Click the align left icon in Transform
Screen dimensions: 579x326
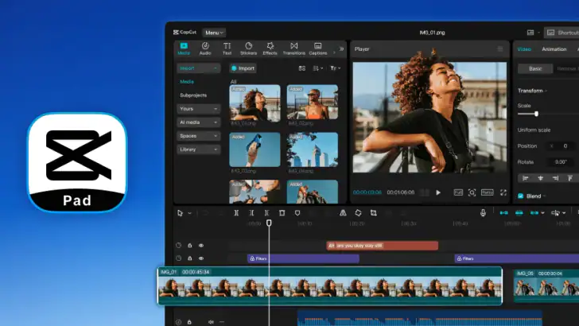point(525,178)
